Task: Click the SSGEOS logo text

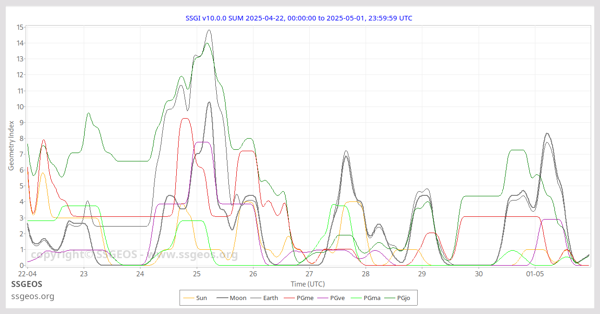Action: point(26,284)
